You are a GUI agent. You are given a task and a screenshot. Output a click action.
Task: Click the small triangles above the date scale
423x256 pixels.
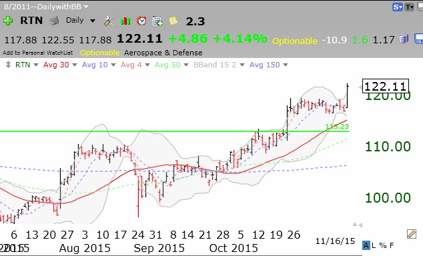tap(357, 225)
